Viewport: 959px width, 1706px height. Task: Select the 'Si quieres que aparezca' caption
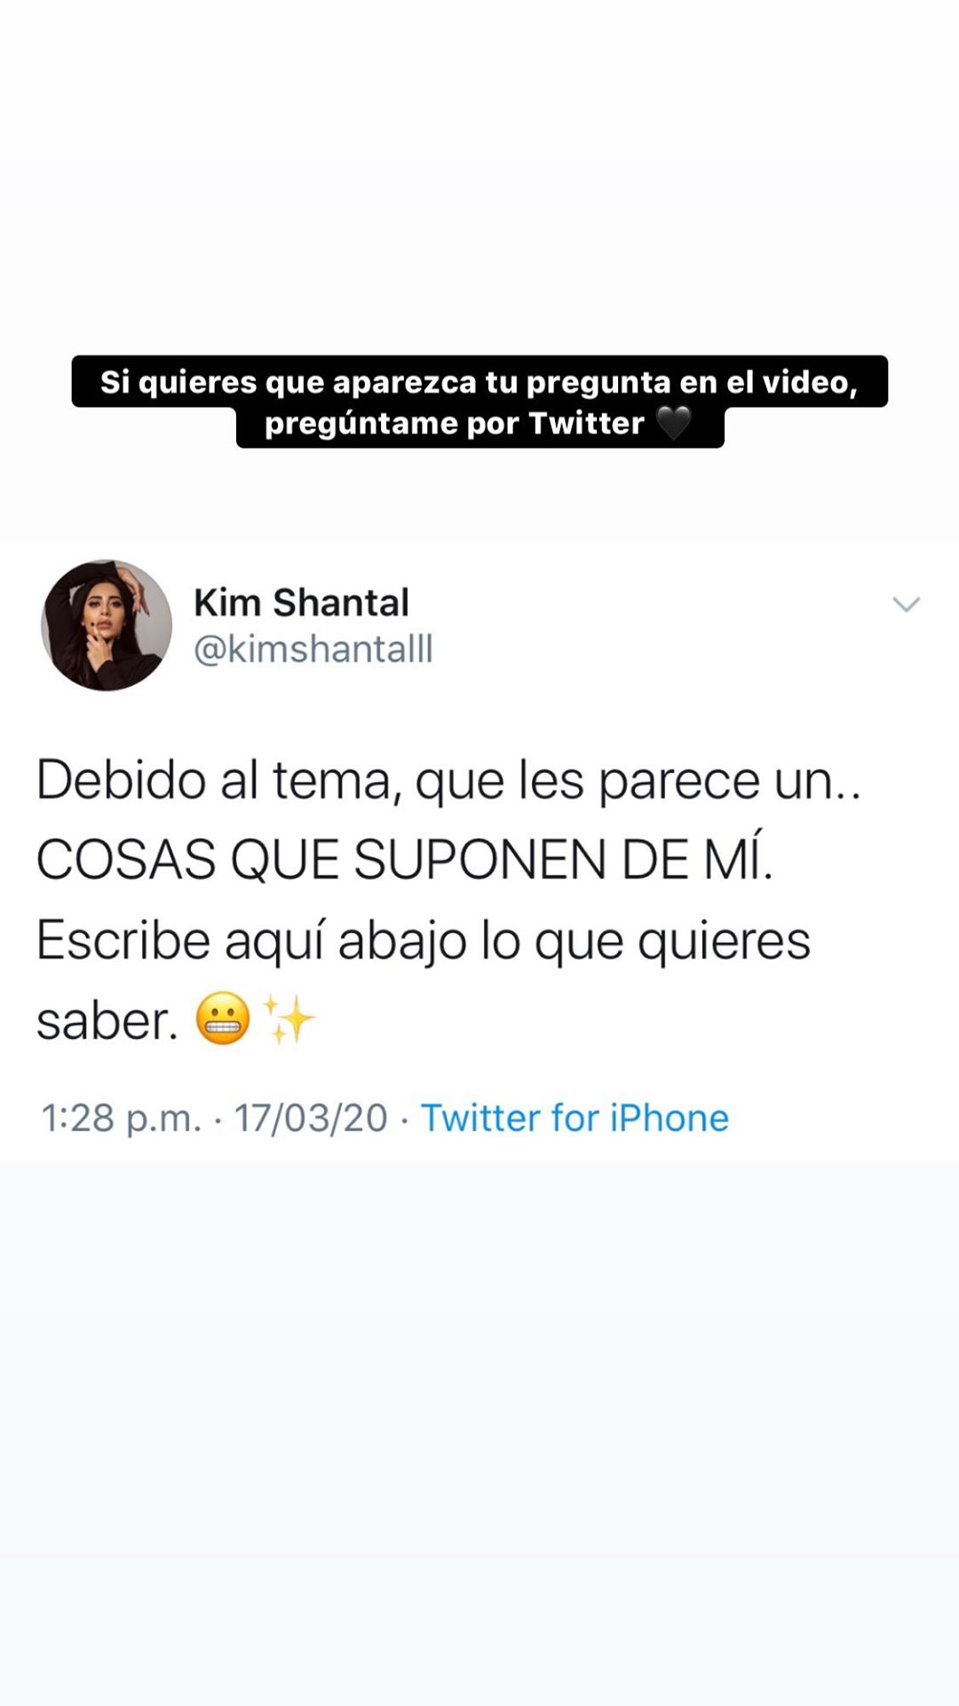click(479, 382)
